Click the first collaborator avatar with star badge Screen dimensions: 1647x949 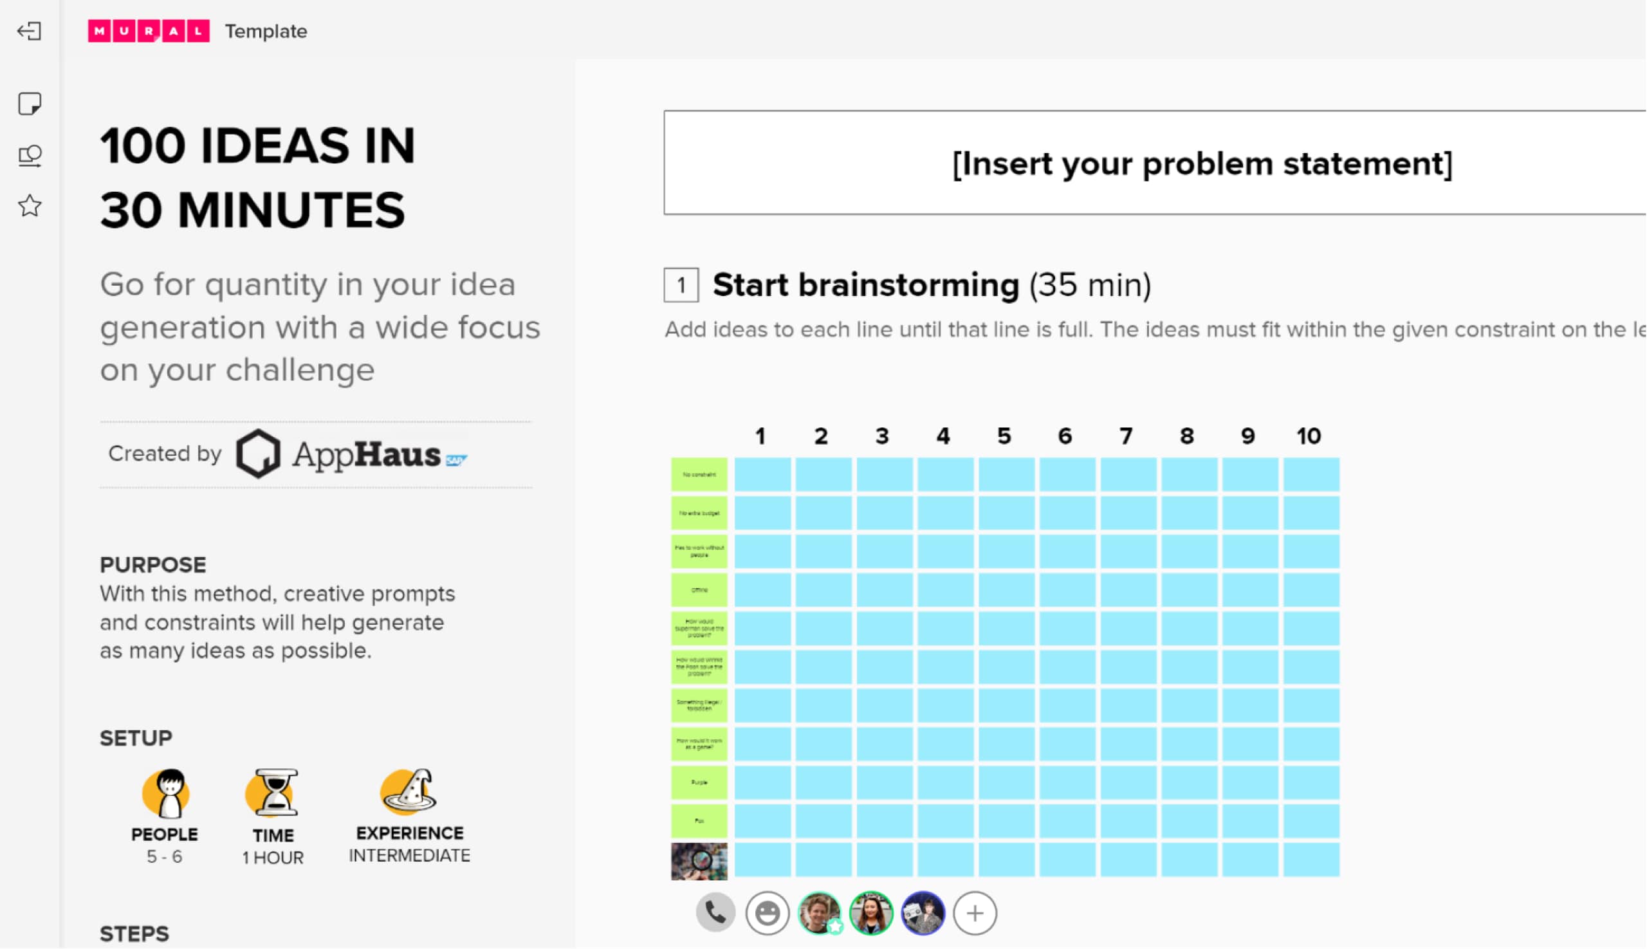(x=818, y=912)
